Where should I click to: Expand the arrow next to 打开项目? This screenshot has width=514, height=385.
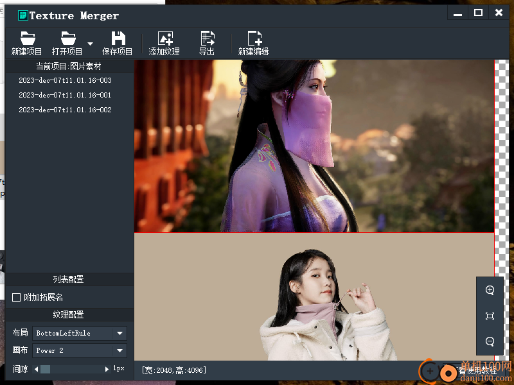click(90, 44)
